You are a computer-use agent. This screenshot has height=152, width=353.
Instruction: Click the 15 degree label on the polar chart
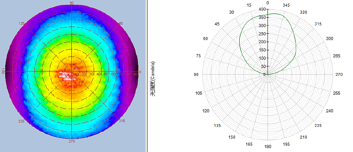pos(249,5)
